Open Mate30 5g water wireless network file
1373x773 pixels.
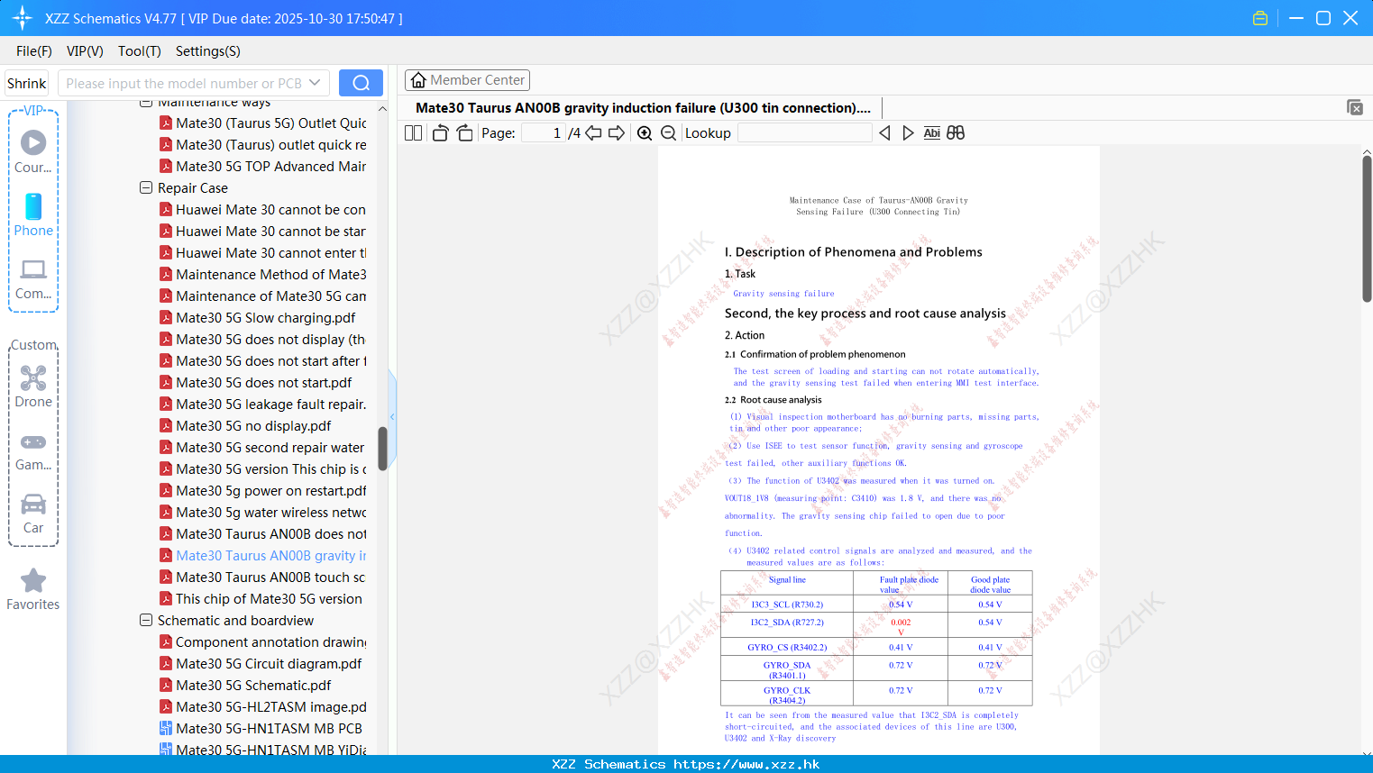[270, 512]
